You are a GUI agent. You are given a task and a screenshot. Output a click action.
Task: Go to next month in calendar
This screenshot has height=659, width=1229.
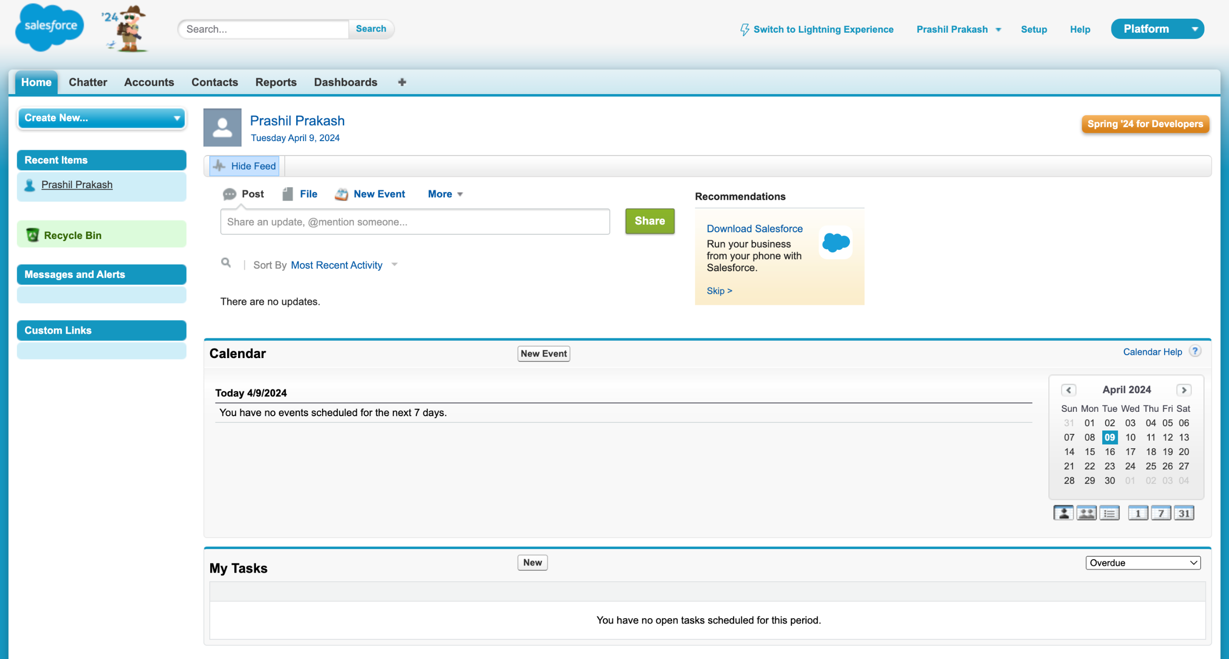[1184, 390]
